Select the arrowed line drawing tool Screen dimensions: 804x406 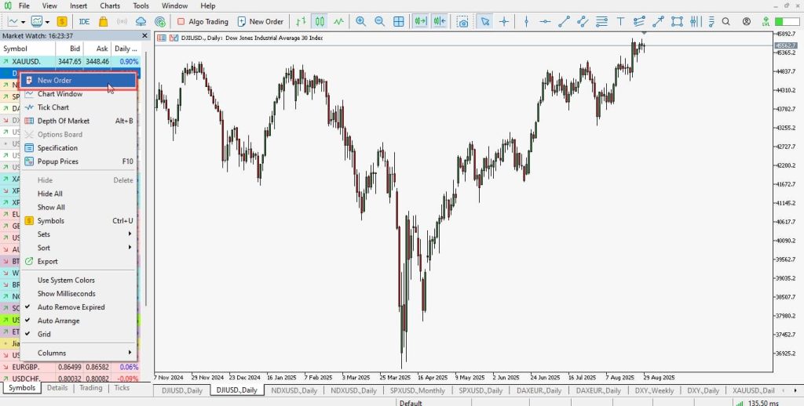(659, 21)
